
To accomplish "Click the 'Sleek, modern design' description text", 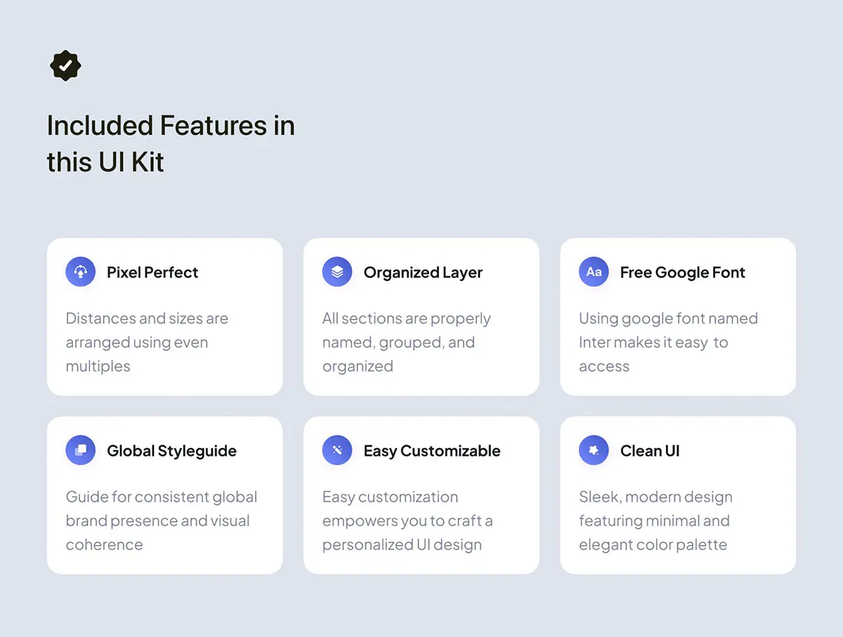I will pos(655,520).
